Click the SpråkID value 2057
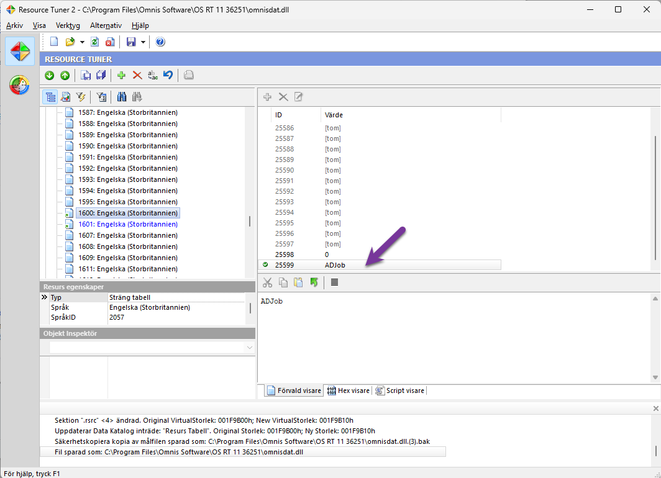Image resolution: width=661 pixels, height=478 pixels. pyautogui.click(x=117, y=317)
